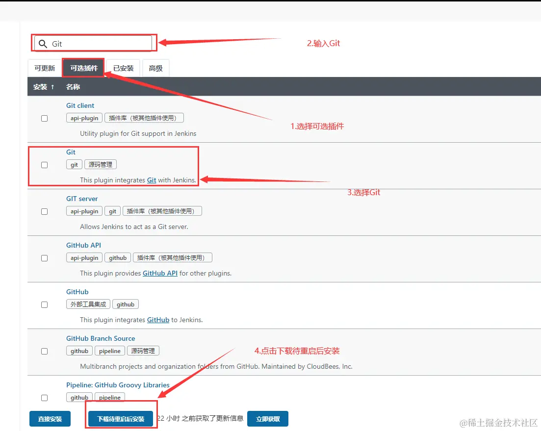The height and width of the screenshot is (431, 541).
Task: Open the Git plugin title link
Action: 71,152
